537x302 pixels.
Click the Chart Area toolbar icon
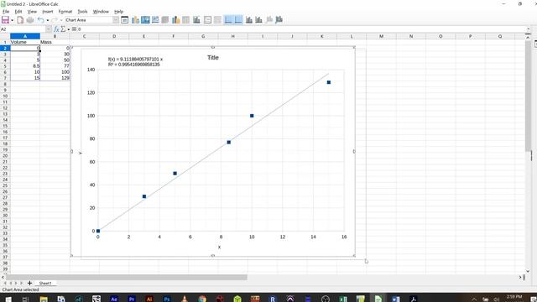[145, 20]
